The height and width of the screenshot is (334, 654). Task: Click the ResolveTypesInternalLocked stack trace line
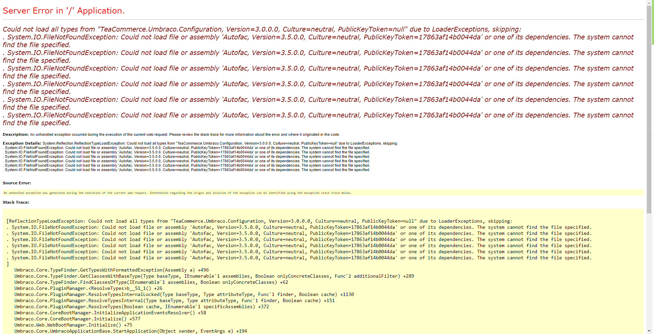tap(184, 294)
